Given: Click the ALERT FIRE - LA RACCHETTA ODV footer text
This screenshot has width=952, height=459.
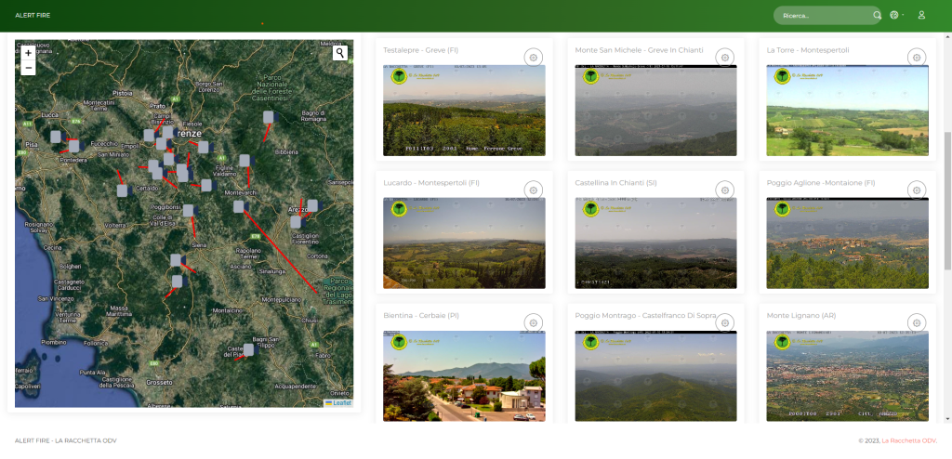Looking at the screenshot, I should (66, 440).
